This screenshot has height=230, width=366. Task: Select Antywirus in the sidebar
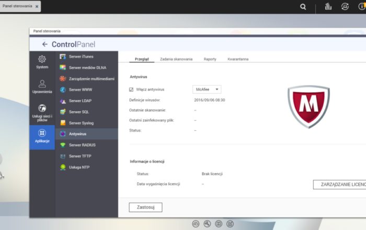click(87, 134)
